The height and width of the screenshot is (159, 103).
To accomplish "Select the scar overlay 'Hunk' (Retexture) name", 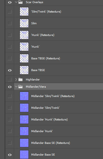I will coord(43,35).
